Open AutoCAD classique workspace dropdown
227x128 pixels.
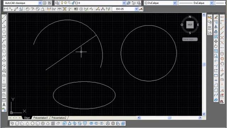click(40, 3)
